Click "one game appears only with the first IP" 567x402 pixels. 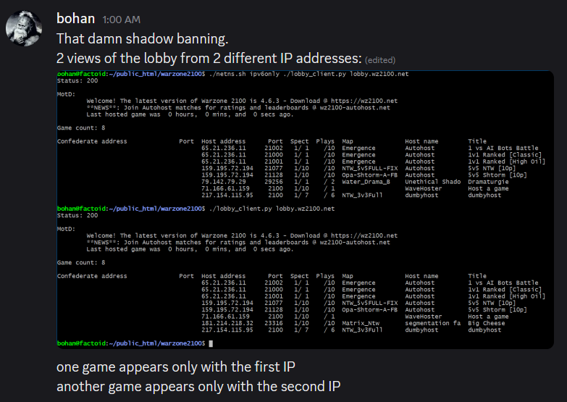(176, 366)
